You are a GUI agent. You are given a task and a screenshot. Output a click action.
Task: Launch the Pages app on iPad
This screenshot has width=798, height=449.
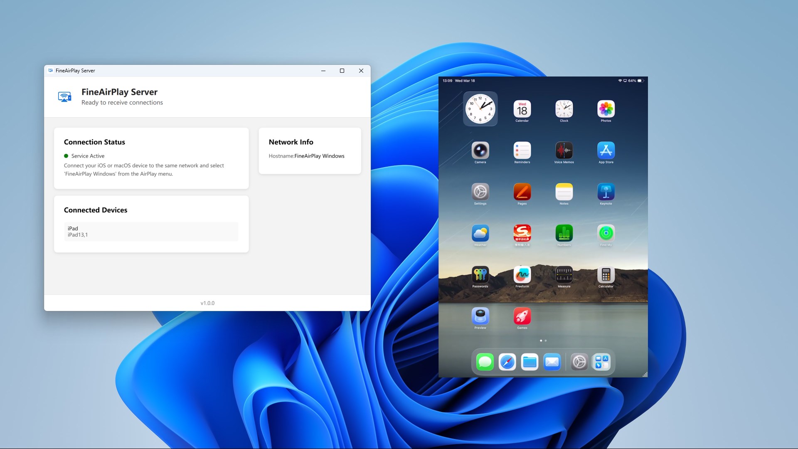522,192
